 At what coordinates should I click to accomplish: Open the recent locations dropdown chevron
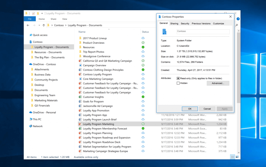click(x=39, y=25)
